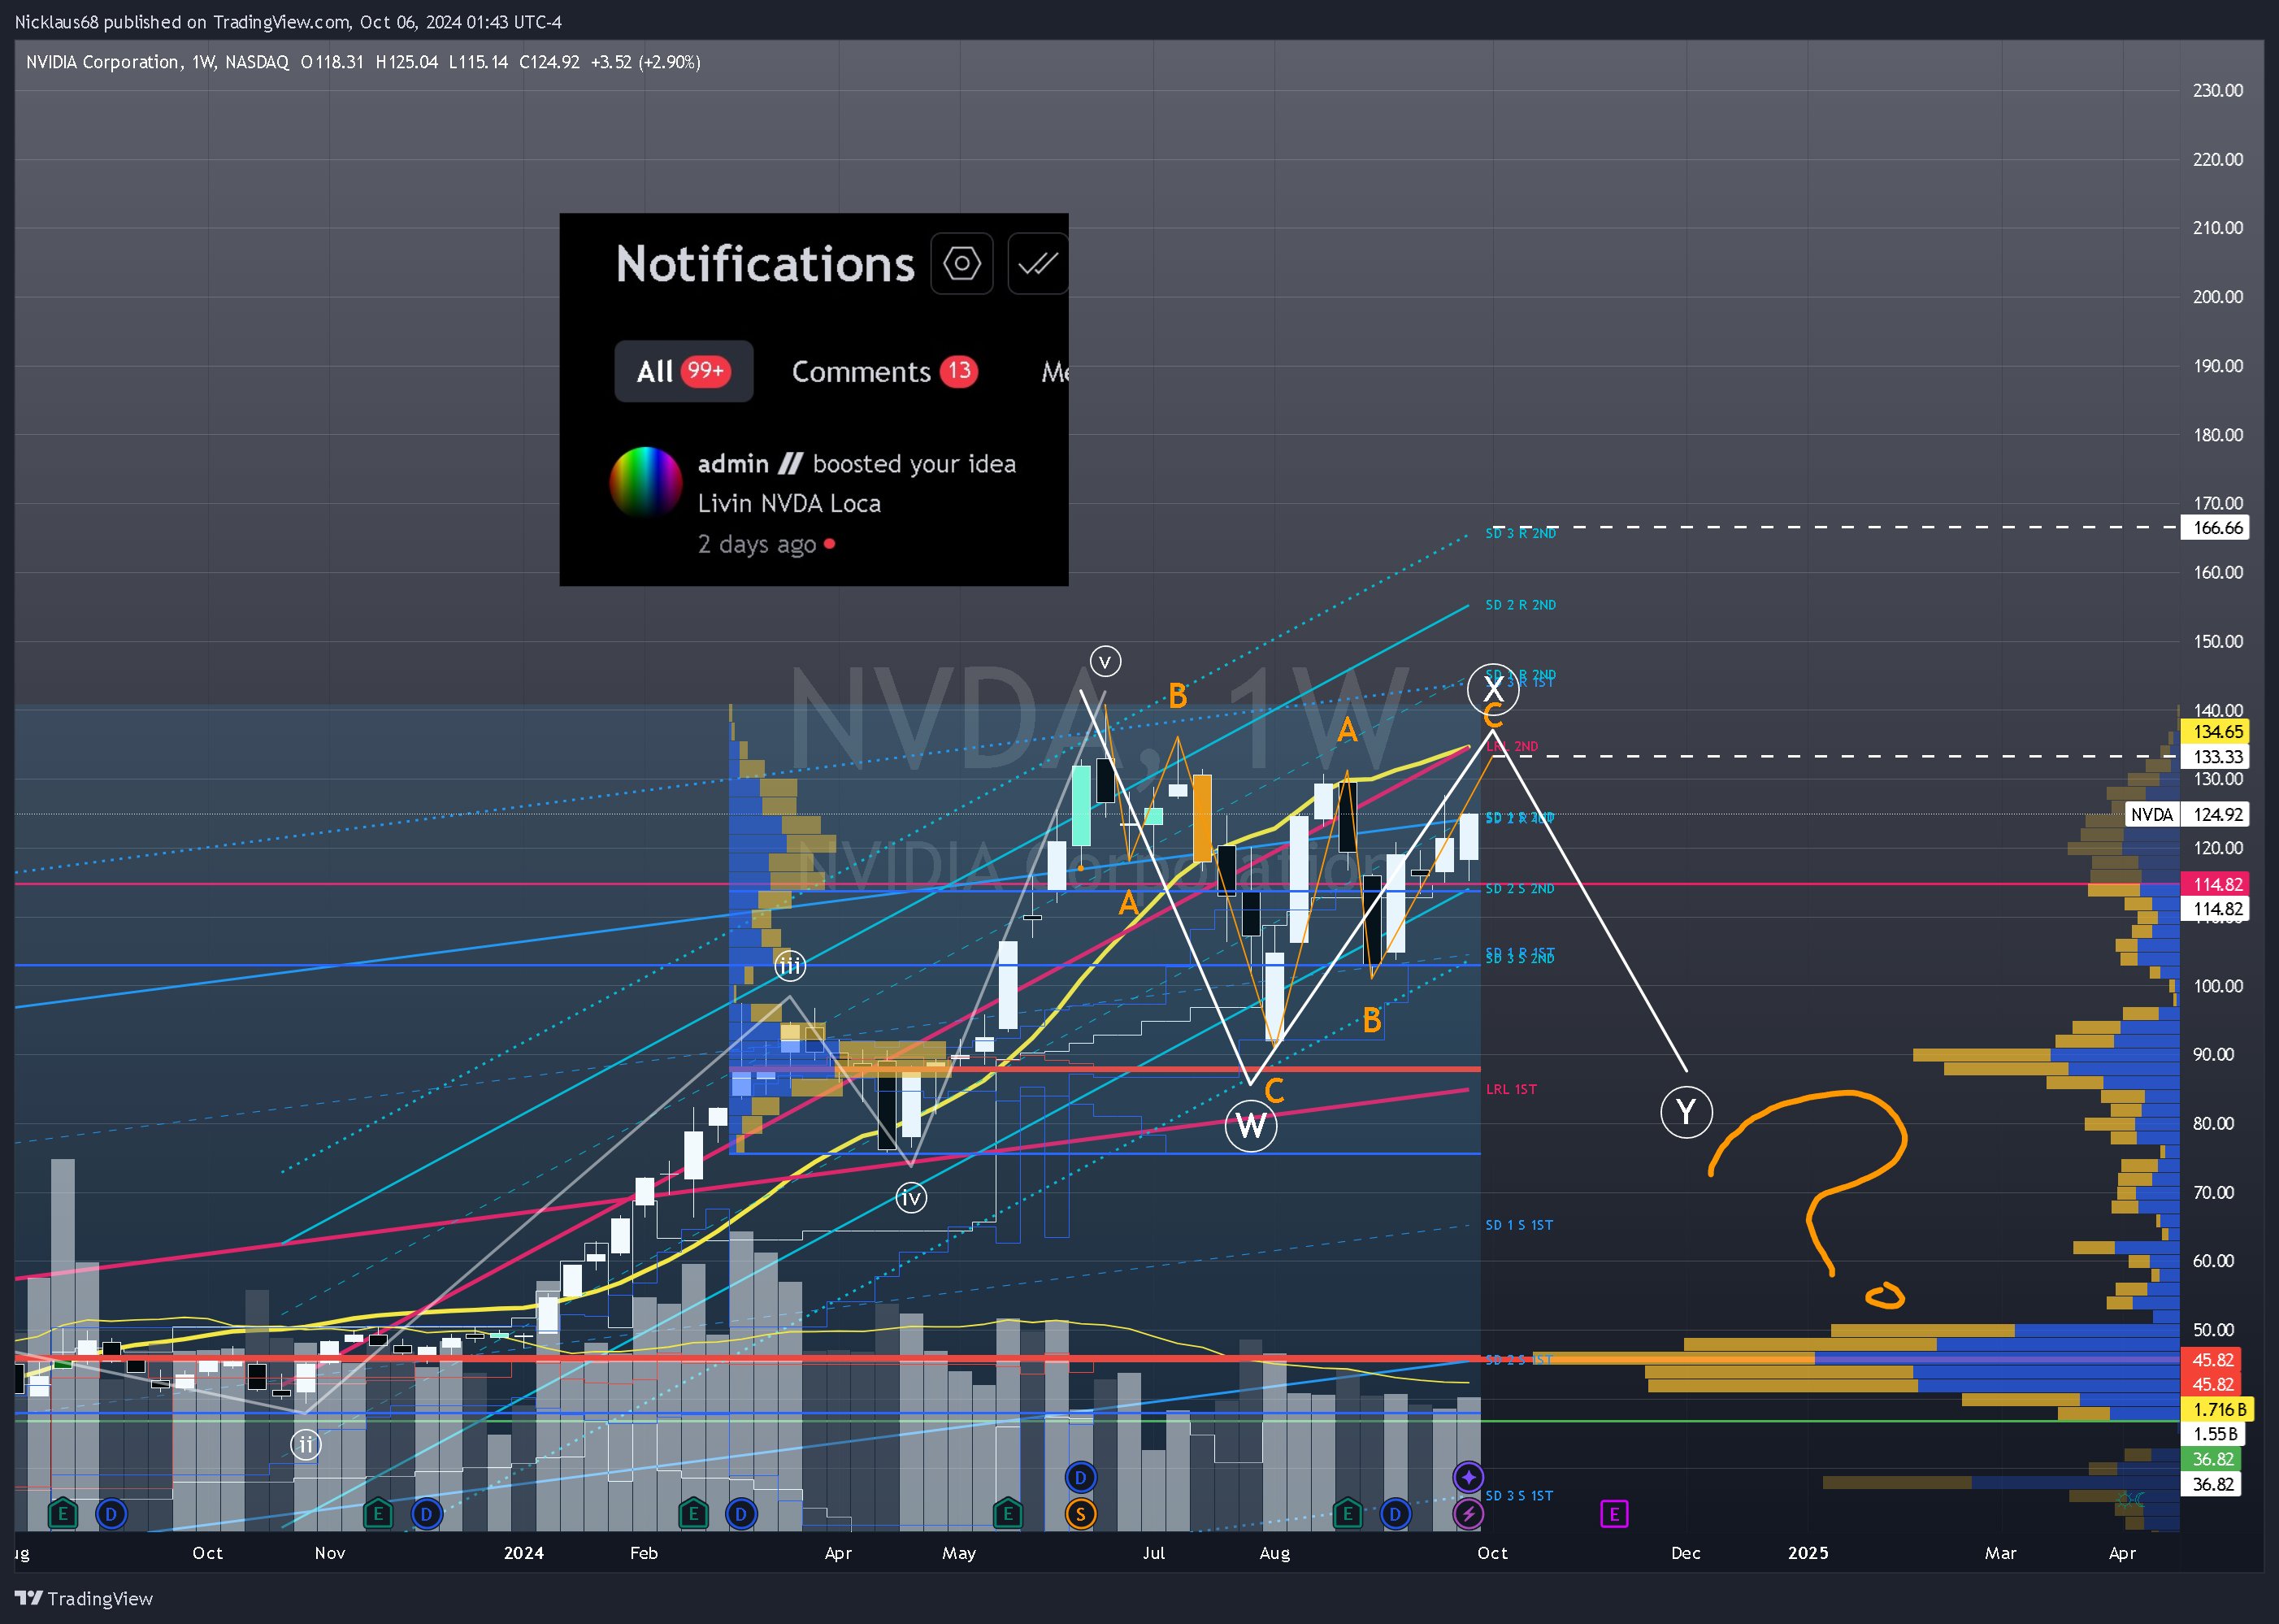Switch to All notifications tab
This screenshot has width=2279, height=1624.
[x=684, y=371]
